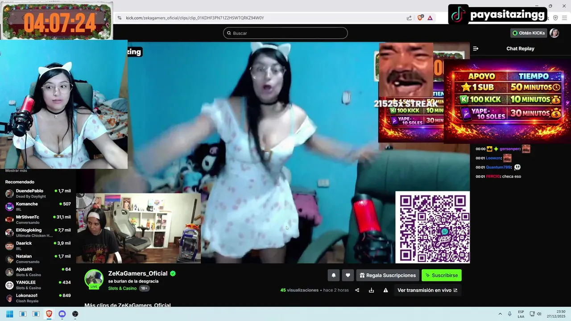Report the clip using the warning triangle icon

(385, 290)
